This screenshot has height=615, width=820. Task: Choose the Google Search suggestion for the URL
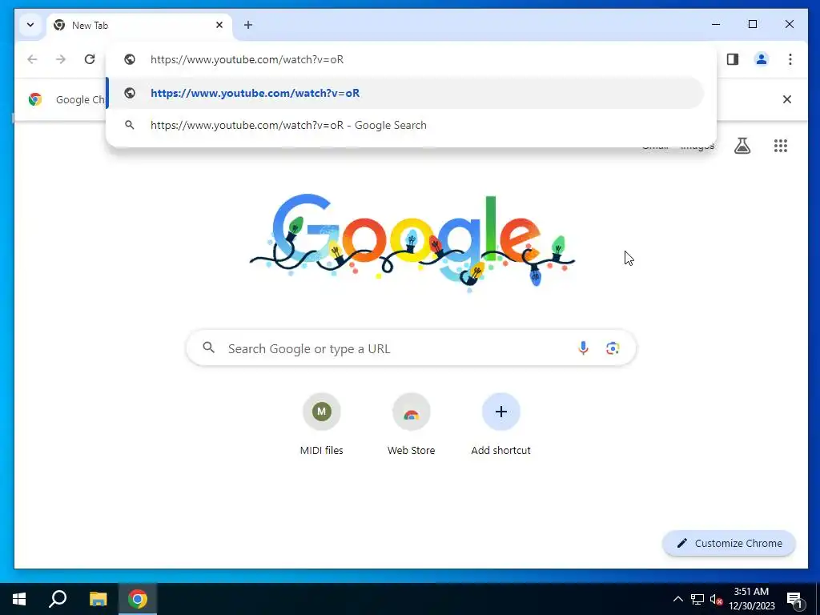tap(405, 125)
